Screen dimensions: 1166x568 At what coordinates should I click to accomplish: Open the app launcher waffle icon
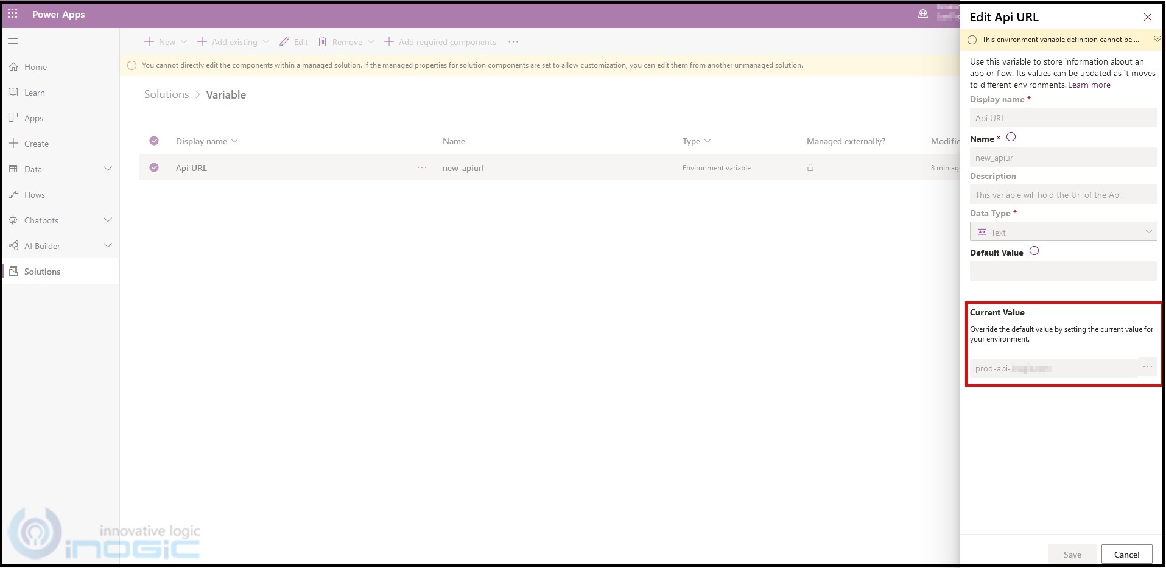pos(12,14)
